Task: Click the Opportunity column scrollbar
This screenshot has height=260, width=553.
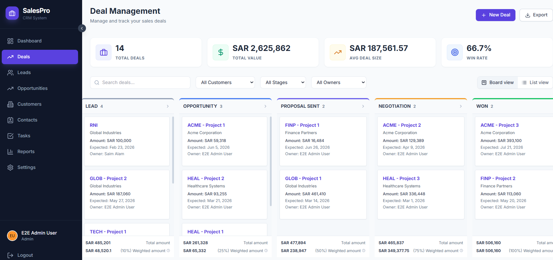Action: coord(271,161)
